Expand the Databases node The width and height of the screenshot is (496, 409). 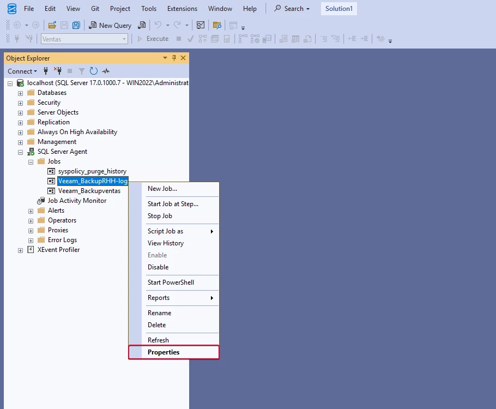(20, 93)
